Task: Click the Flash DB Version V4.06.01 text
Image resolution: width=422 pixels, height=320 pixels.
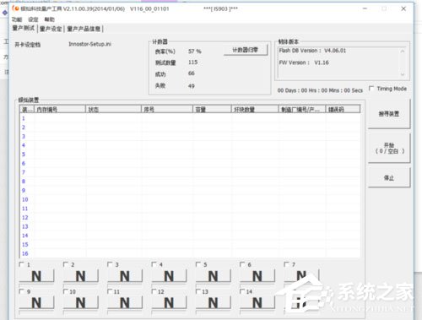Action: [312, 51]
